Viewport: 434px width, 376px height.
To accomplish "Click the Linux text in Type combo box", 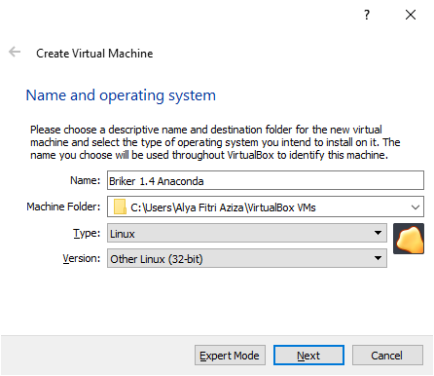I will (123, 234).
